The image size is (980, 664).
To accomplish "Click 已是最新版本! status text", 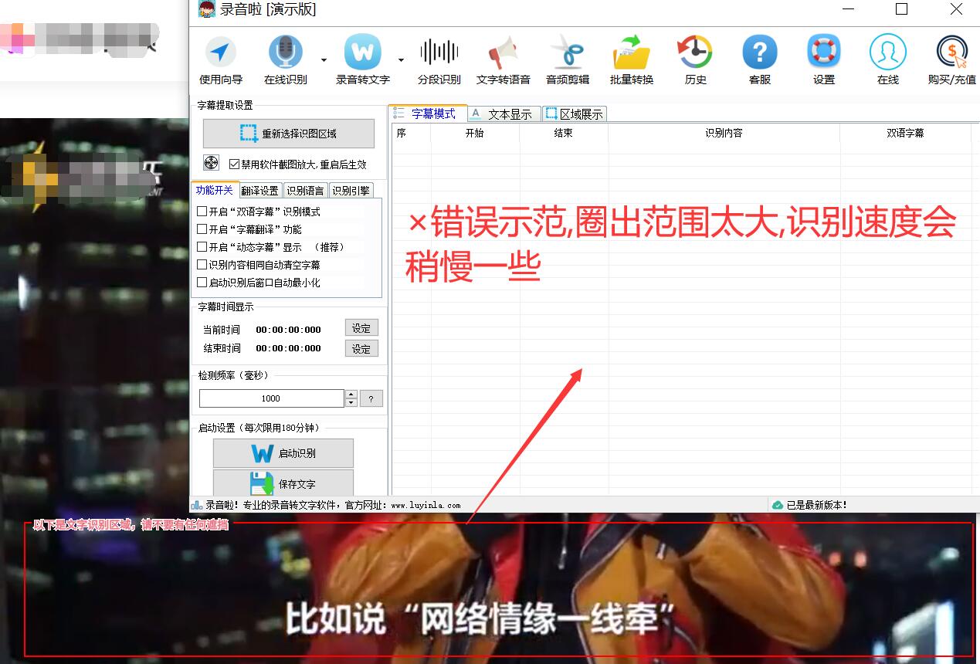I will pyautogui.click(x=817, y=505).
